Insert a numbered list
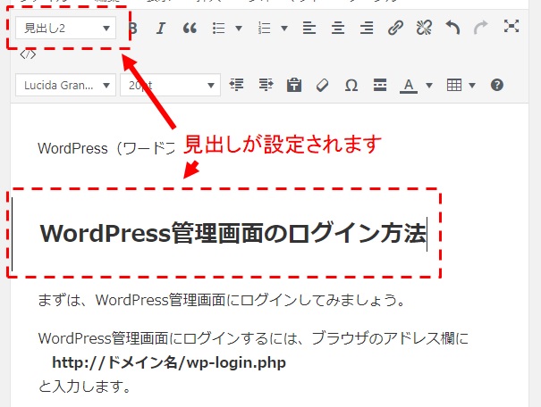 click(265, 28)
